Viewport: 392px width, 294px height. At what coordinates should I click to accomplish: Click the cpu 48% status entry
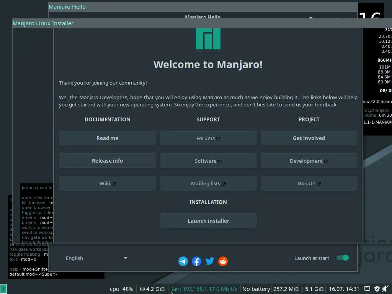click(121, 289)
